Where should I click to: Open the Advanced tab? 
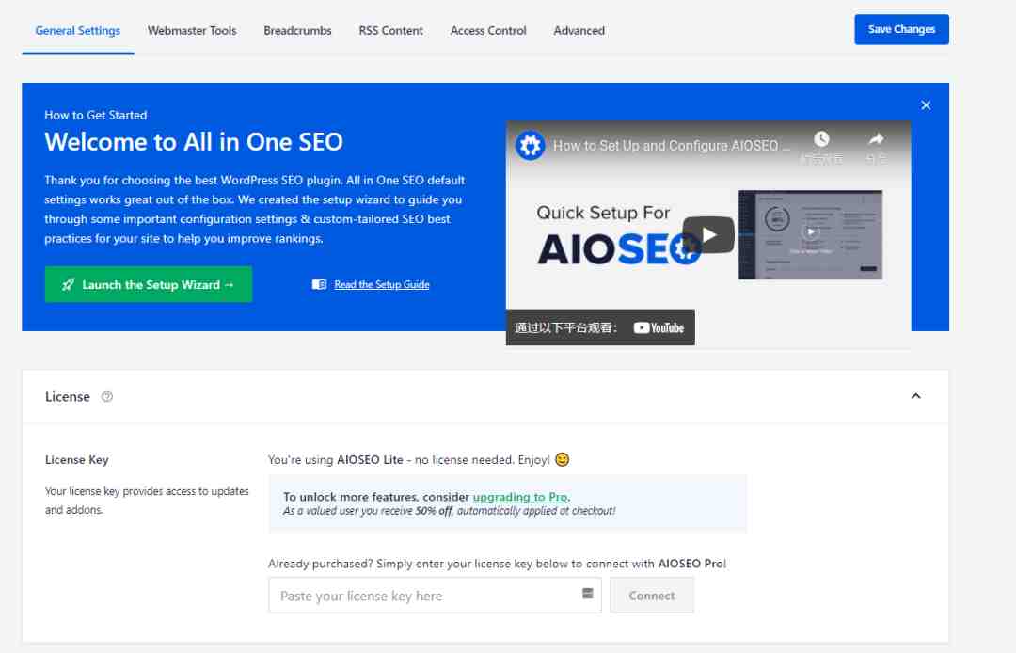(x=579, y=30)
